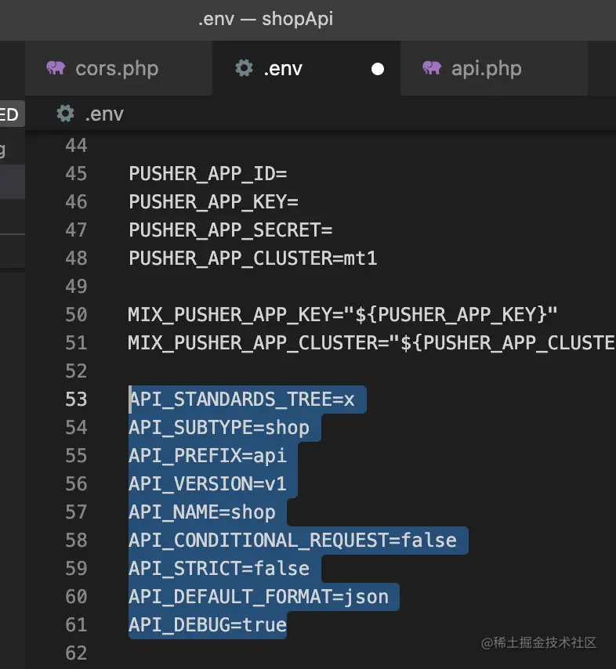The width and height of the screenshot is (616, 669).
Task: Click the gear icon in the breadcrumb
Action: click(65, 114)
